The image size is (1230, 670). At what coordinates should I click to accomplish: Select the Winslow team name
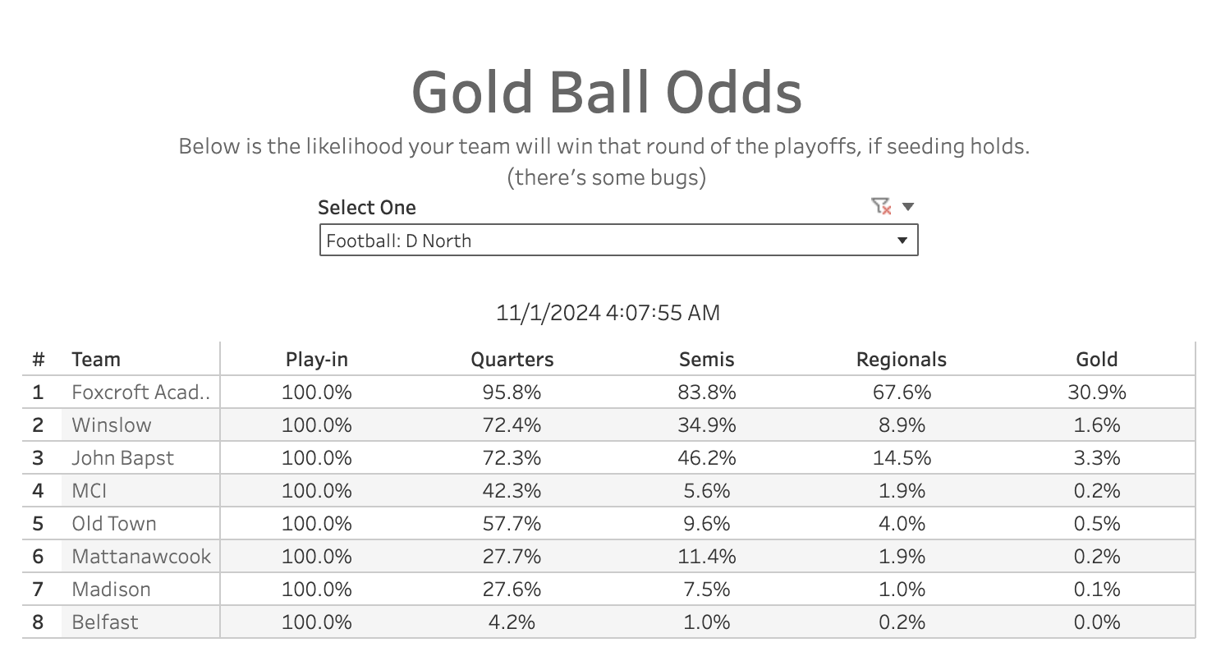tap(112, 425)
